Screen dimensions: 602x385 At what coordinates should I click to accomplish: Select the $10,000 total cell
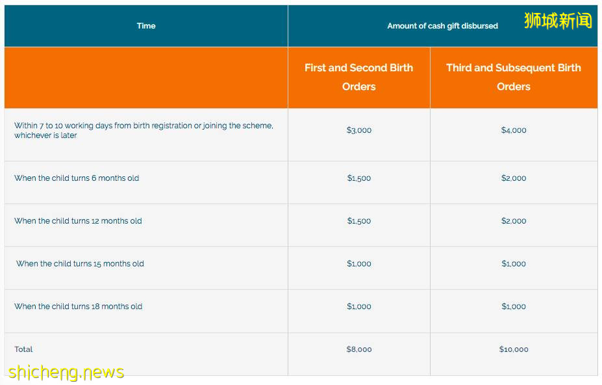(x=514, y=349)
